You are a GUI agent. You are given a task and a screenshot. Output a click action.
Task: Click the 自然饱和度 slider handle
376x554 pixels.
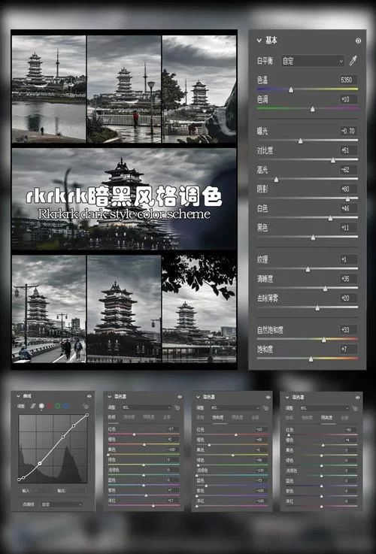click(x=323, y=340)
